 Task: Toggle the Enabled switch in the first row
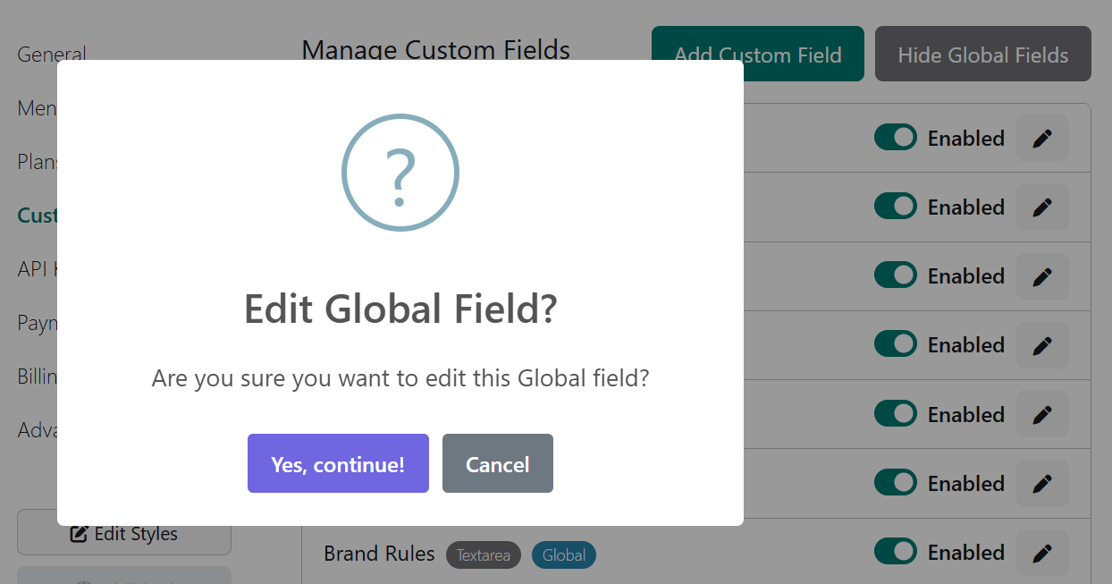click(896, 138)
